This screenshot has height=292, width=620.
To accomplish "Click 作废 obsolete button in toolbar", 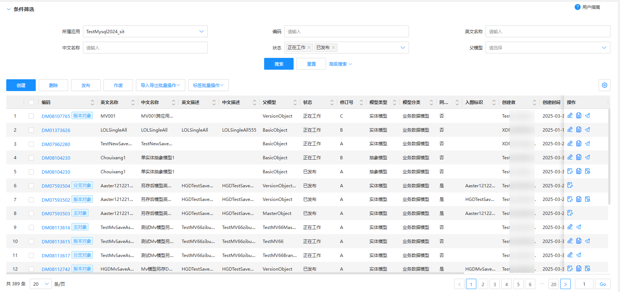I will point(118,85).
